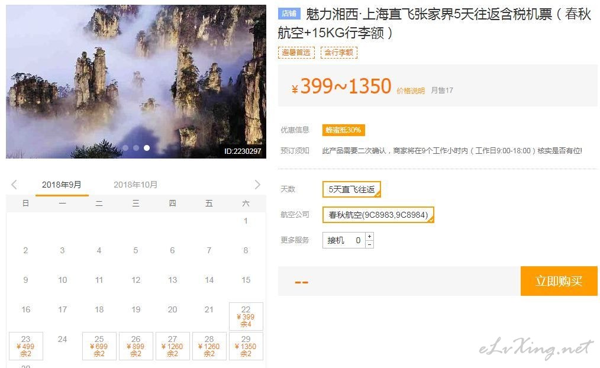Switch to 2018年9月 calendar tab
600x368 pixels.
(62, 185)
